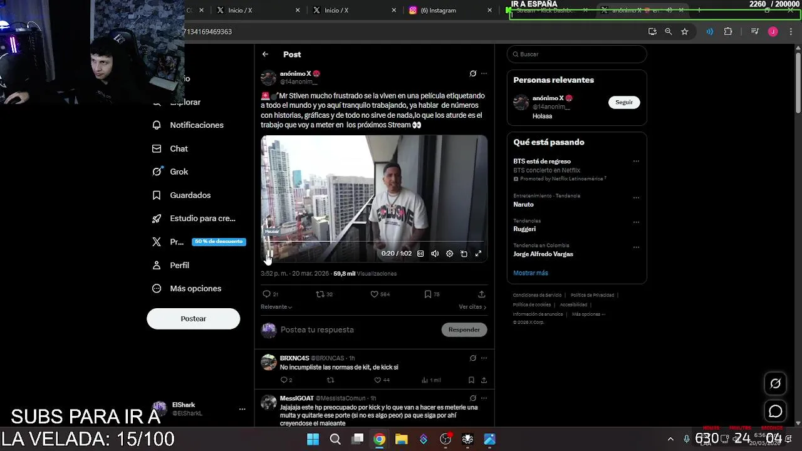The image size is (802, 451).
Task: Open more options for Naruto trend
Action: click(636, 198)
